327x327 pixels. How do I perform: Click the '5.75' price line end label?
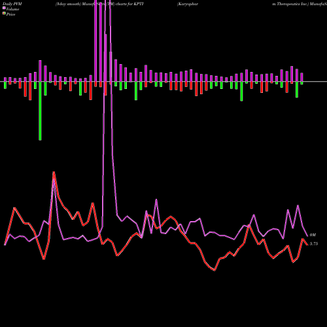pos(314,244)
